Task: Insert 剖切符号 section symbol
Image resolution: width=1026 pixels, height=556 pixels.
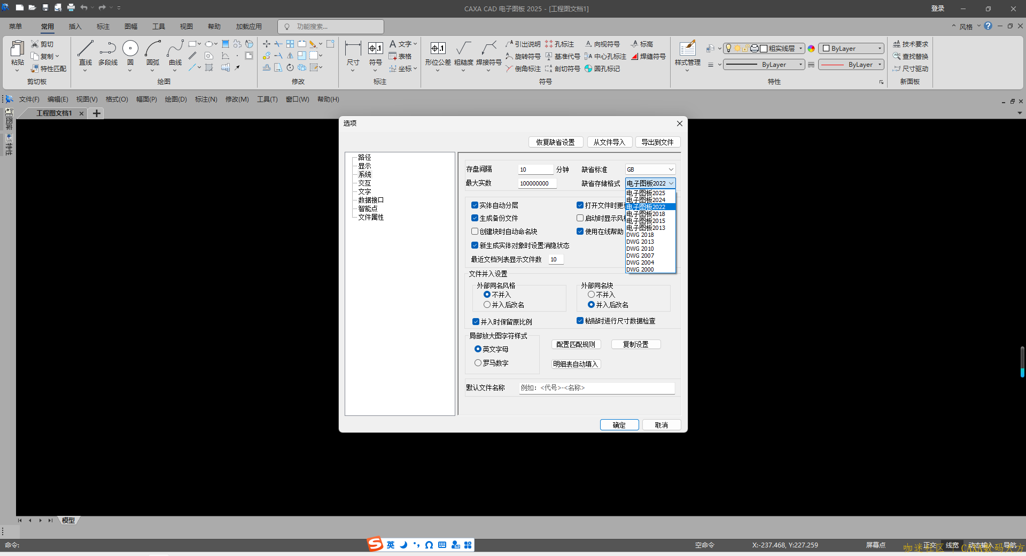Action: point(563,68)
